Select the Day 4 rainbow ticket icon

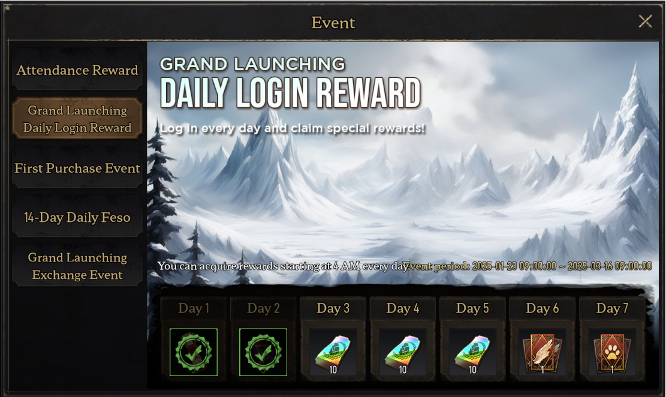[x=403, y=352]
